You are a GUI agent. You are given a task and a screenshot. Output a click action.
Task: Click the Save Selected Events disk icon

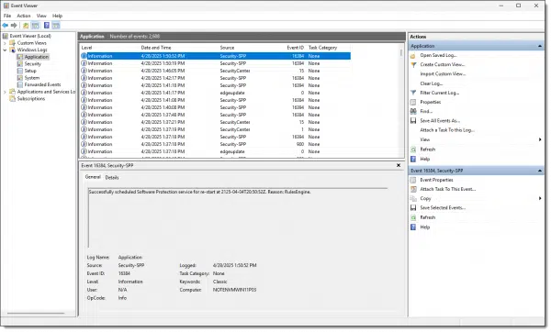tap(413, 208)
